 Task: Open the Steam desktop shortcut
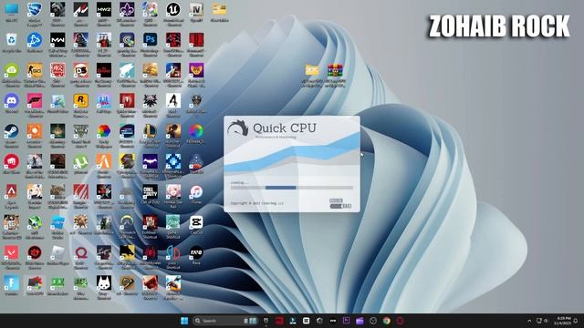tap(12, 131)
